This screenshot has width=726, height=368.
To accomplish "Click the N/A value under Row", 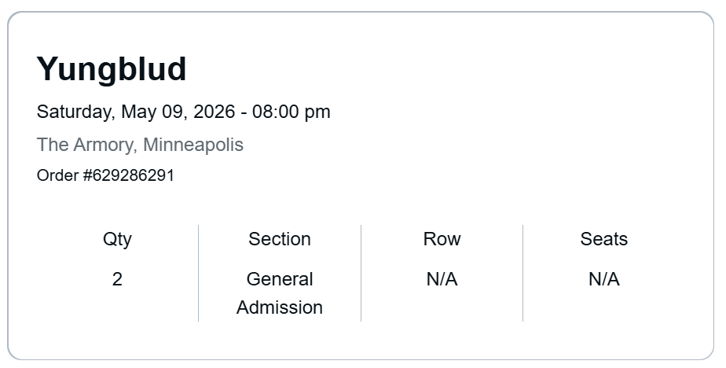I will [442, 279].
